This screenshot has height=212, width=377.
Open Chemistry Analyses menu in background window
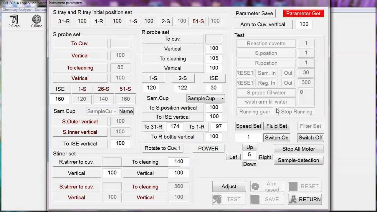(x=17, y=10)
